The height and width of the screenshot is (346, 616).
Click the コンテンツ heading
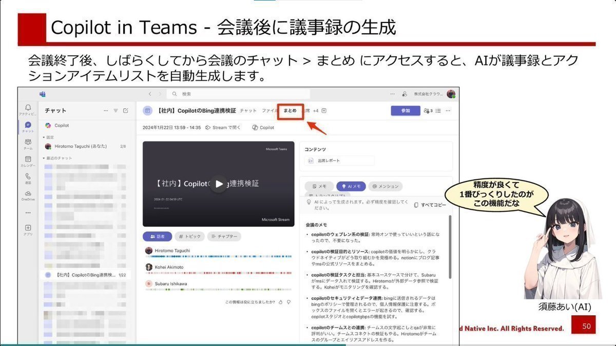point(315,149)
